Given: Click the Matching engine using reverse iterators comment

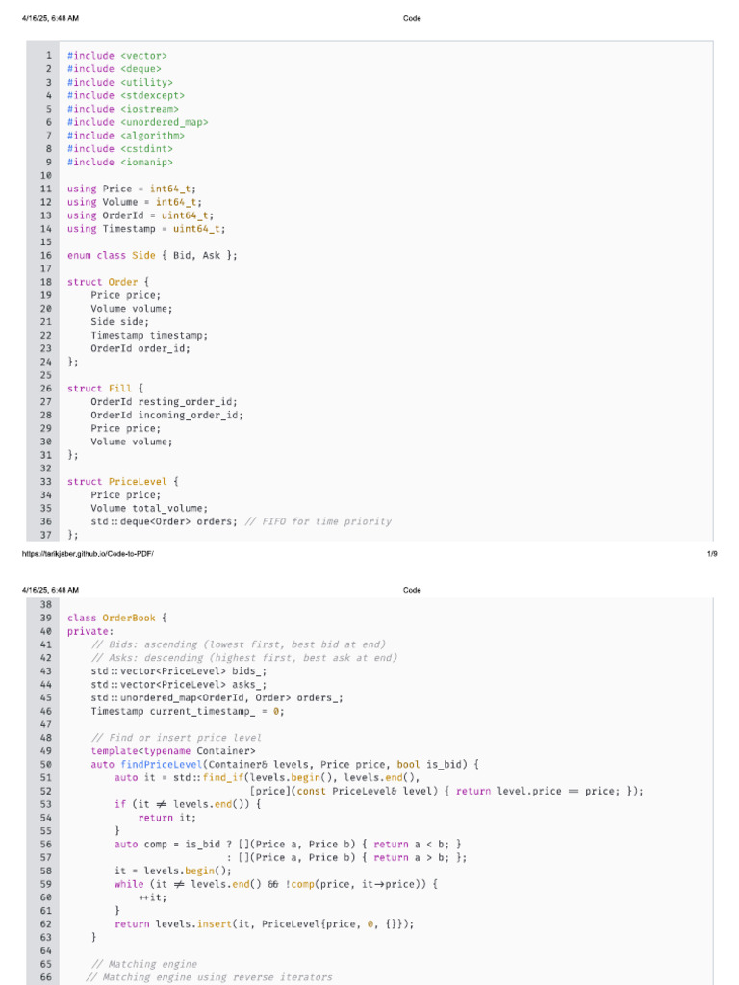Looking at the screenshot, I should pyautogui.click(x=209, y=977).
